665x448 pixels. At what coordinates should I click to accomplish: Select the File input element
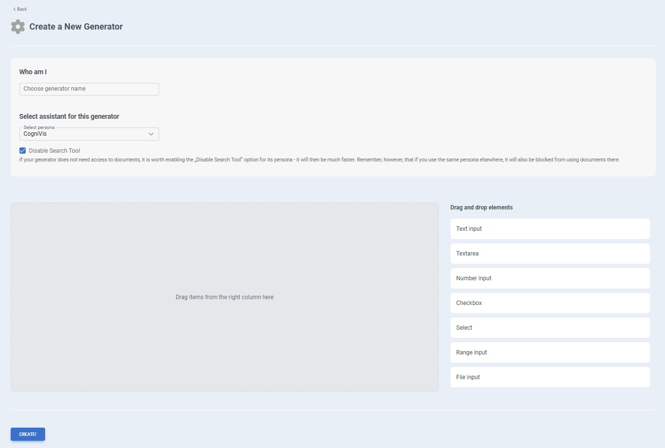tap(550, 377)
